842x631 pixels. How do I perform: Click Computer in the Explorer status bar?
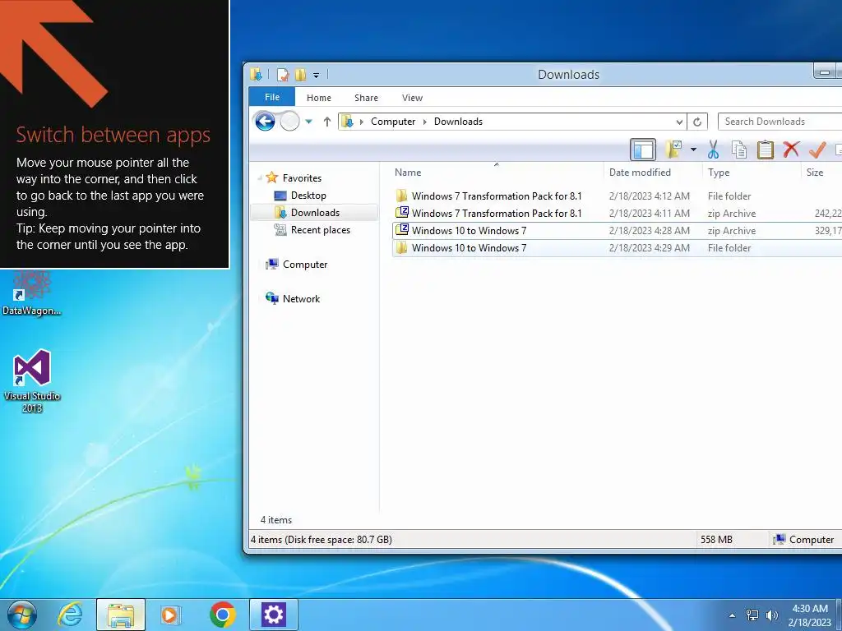point(803,539)
